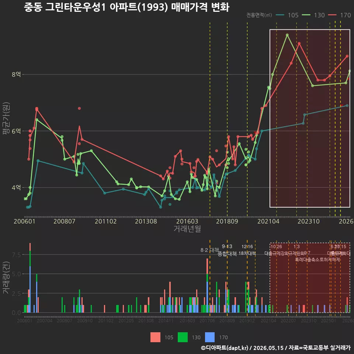Click 201603 on the price chart x-axis
This screenshot has width=354, height=354.
[x=187, y=221]
